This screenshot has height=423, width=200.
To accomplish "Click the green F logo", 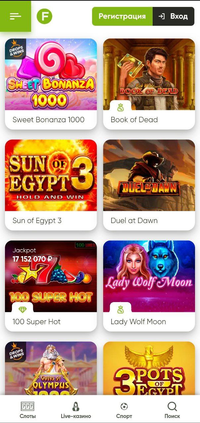I will [44, 16].
